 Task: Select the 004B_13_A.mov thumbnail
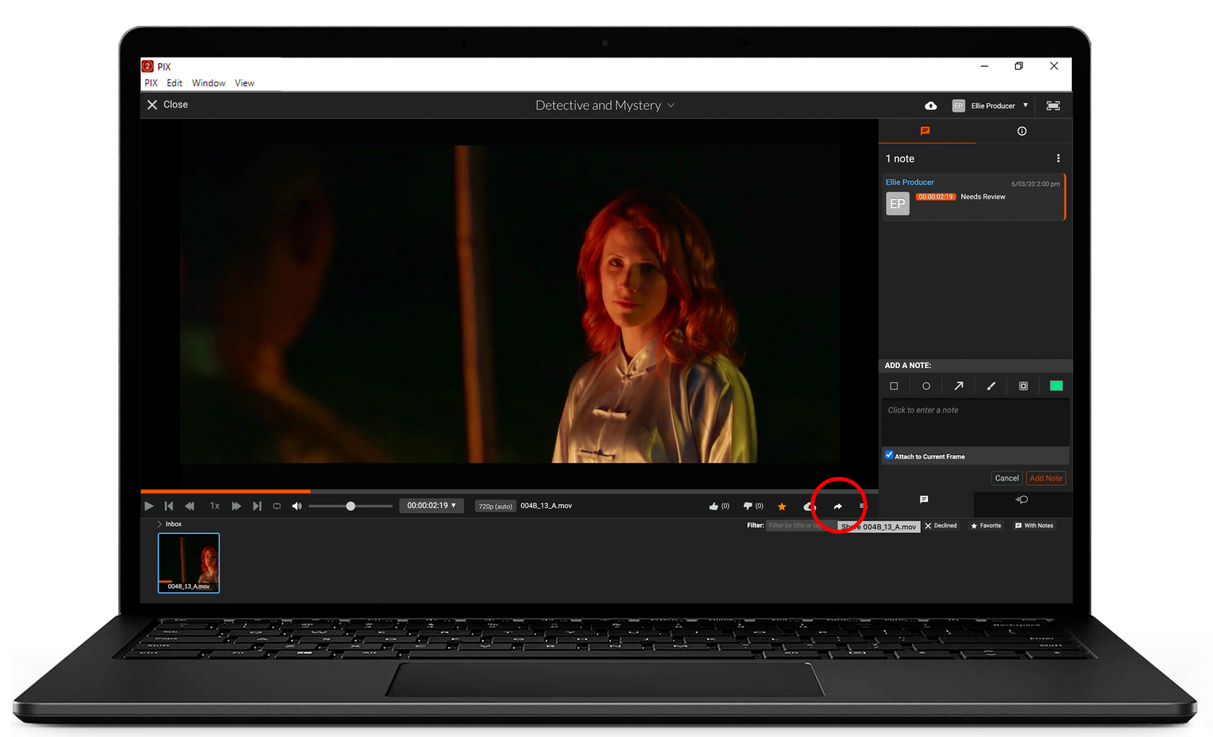(x=189, y=563)
